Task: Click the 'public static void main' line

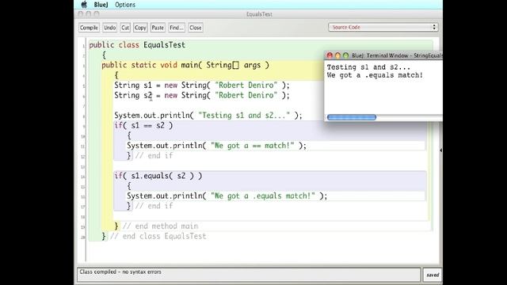Action: [x=185, y=65]
